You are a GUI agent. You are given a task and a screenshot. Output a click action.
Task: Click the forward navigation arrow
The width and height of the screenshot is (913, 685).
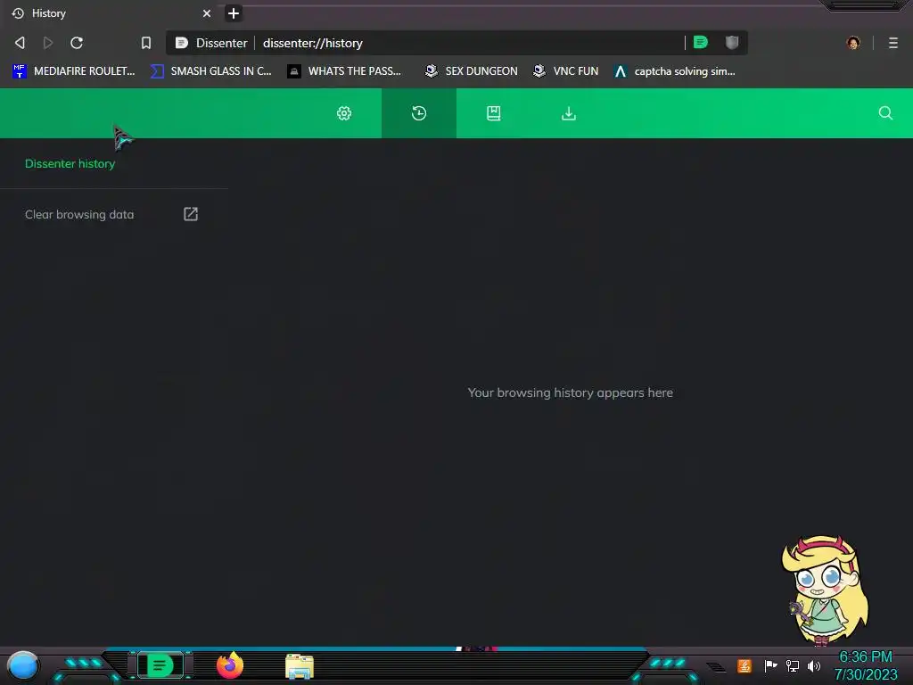tap(48, 43)
